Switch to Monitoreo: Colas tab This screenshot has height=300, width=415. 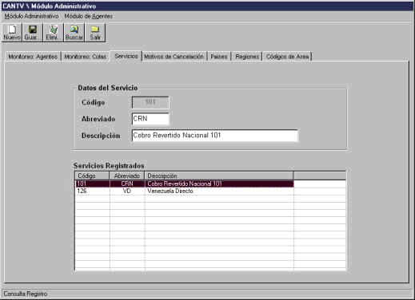click(x=86, y=57)
